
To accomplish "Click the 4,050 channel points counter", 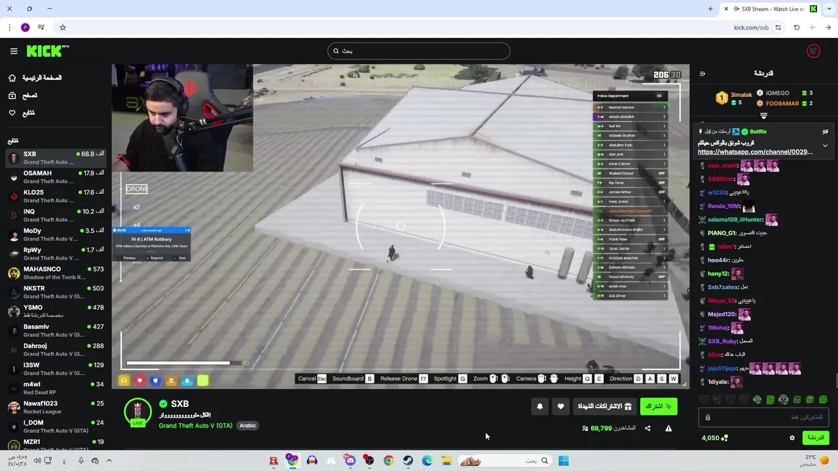I will 714,438.
